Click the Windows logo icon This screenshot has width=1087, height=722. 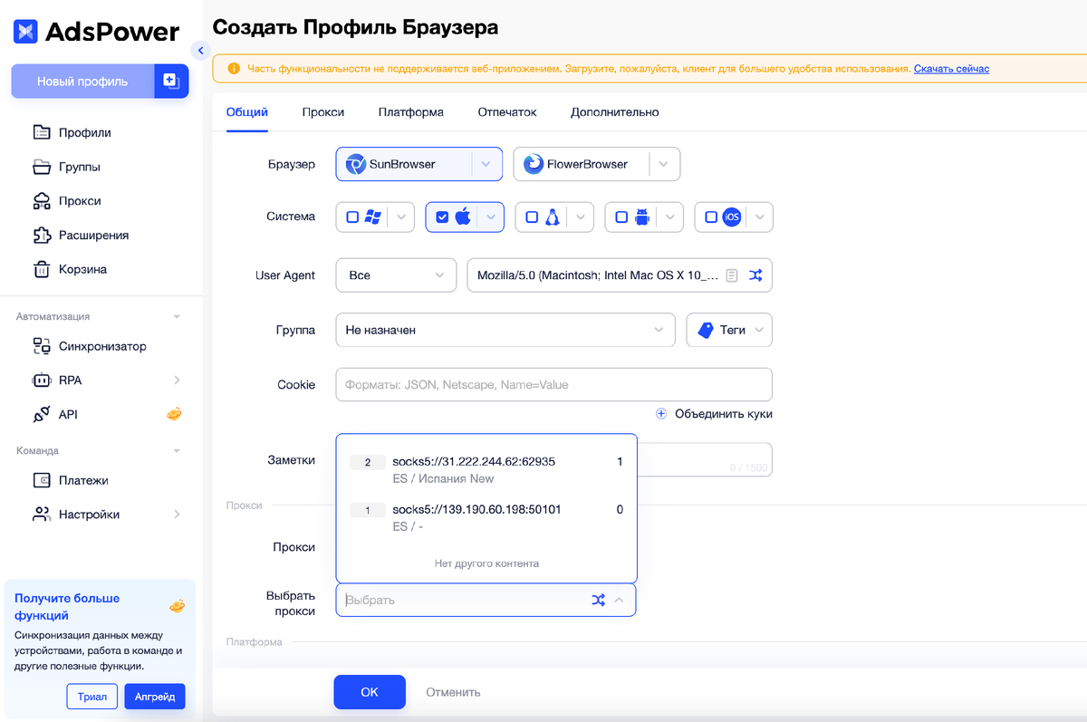tap(372, 217)
